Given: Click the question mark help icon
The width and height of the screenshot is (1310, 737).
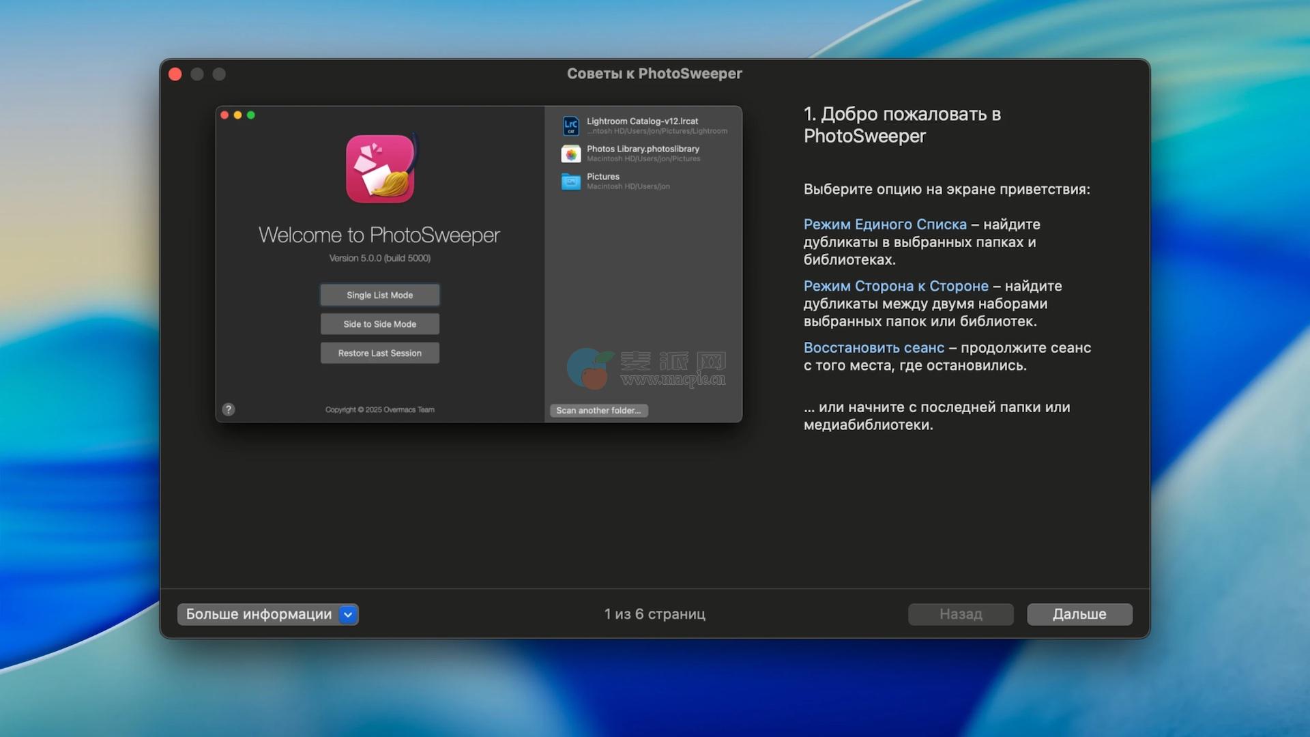Looking at the screenshot, I should point(229,409).
